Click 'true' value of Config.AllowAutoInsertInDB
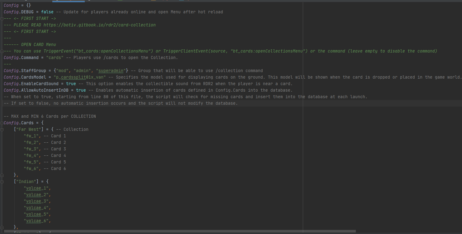The height and width of the screenshot is (234, 462). [x=81, y=90]
